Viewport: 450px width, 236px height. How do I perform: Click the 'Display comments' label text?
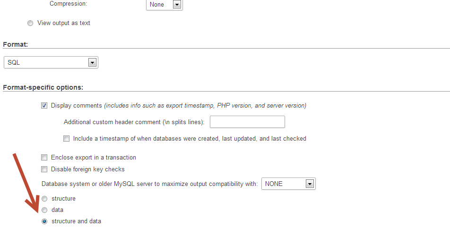[x=77, y=106]
